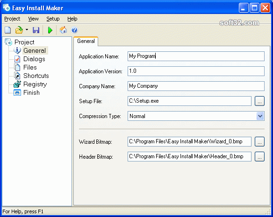Browse for the Wizard Bitmap file
This screenshot has width=273, height=217.
259,141
